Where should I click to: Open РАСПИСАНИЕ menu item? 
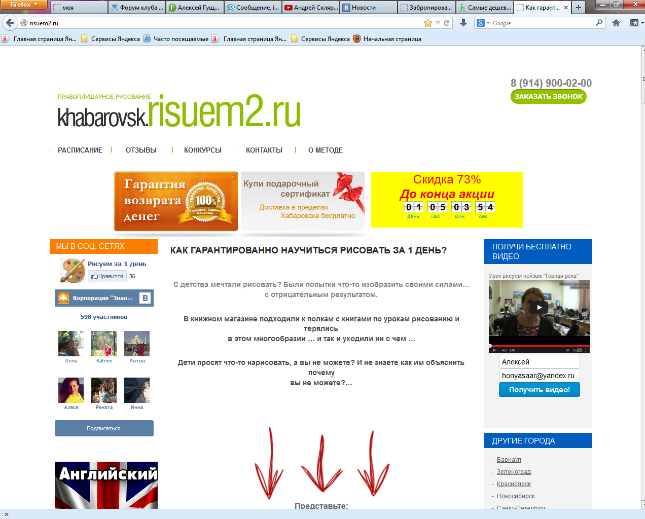[x=80, y=150]
